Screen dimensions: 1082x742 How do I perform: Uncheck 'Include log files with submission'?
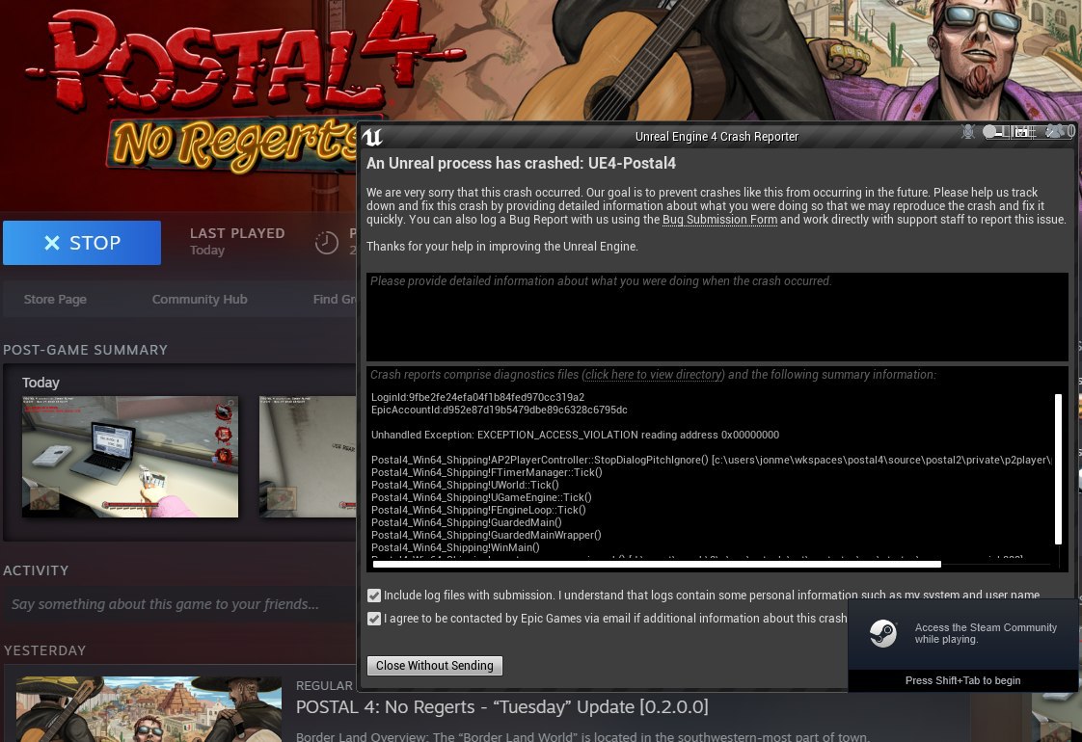pyautogui.click(x=374, y=596)
